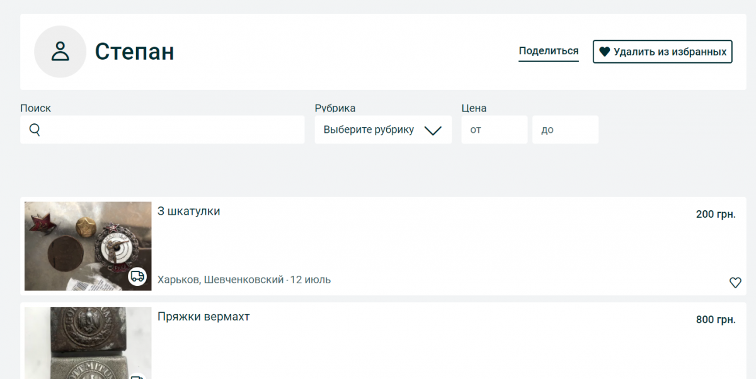Click the Харьков, Шевченковский location text

220,280
